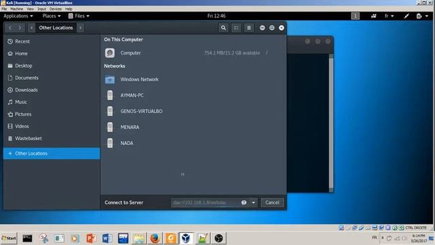Click the FR language indicator in tray
This screenshot has height=245, width=435.
click(x=375, y=238)
